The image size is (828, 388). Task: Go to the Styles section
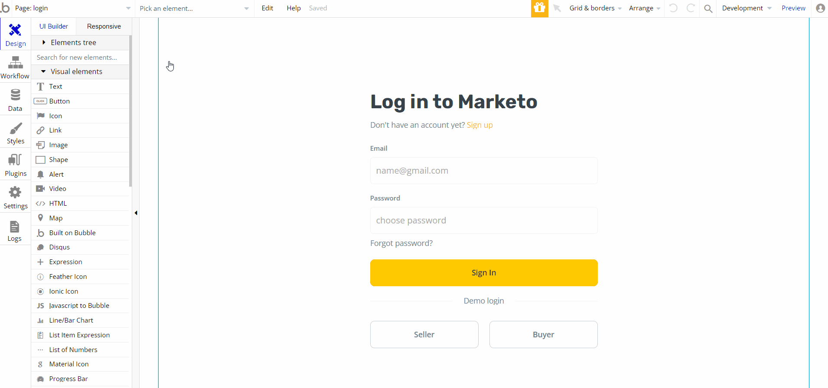(15, 132)
